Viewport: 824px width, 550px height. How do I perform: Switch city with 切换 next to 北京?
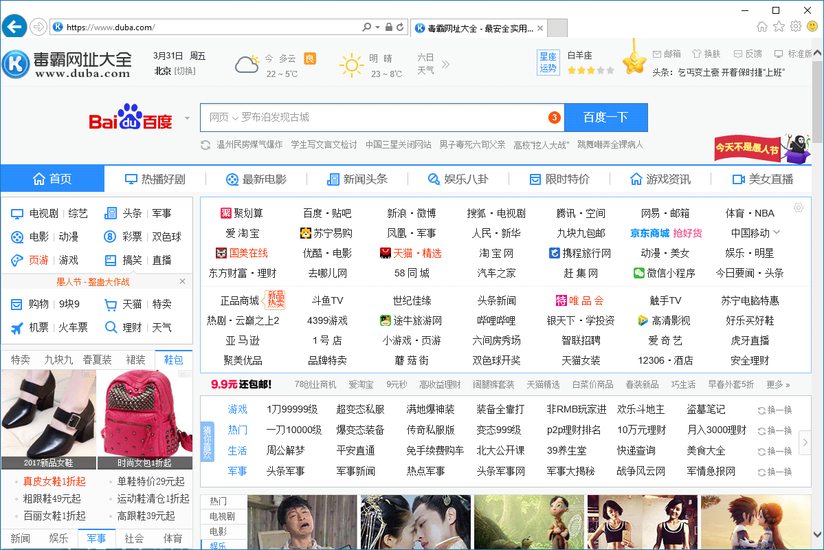tap(184, 71)
